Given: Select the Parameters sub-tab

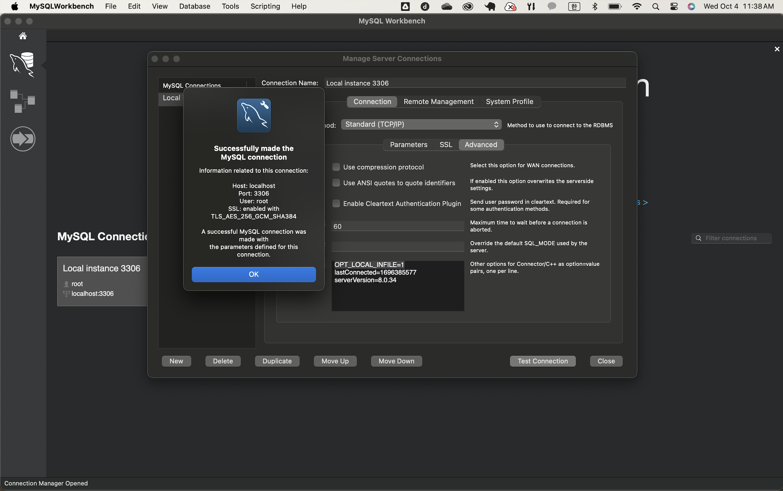Looking at the screenshot, I should point(408,145).
